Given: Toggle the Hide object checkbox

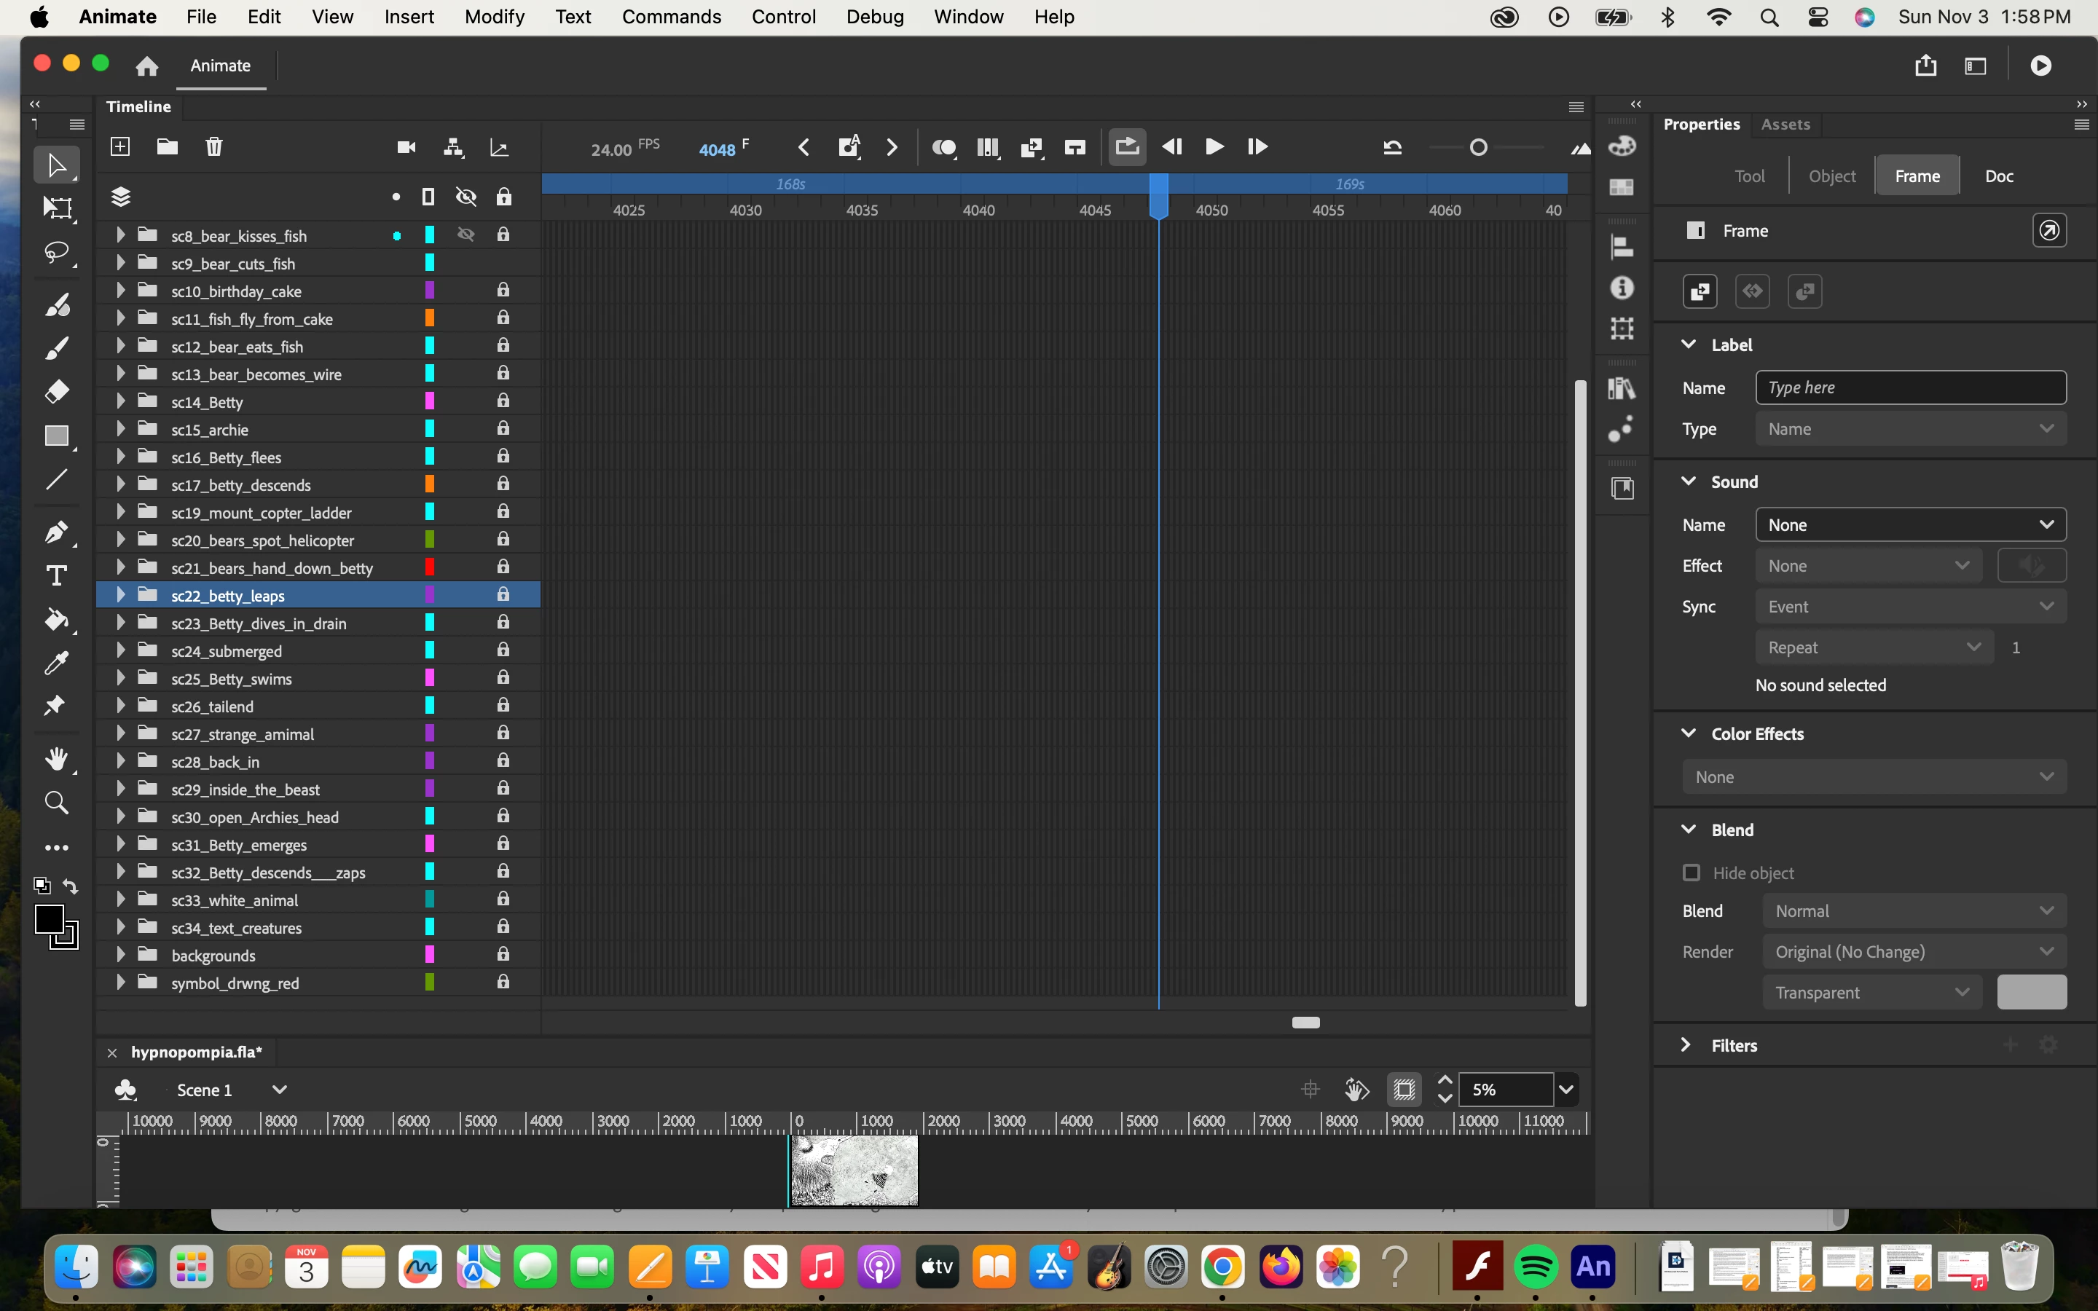Looking at the screenshot, I should coord(1691,873).
